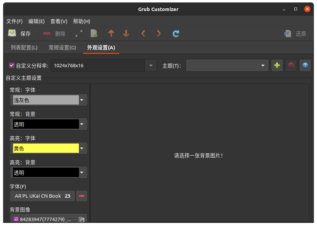Click the image file thumbnail icon 84283947
Image resolution: width=317 pixels, height=226 pixels.
pyautogui.click(x=16, y=219)
